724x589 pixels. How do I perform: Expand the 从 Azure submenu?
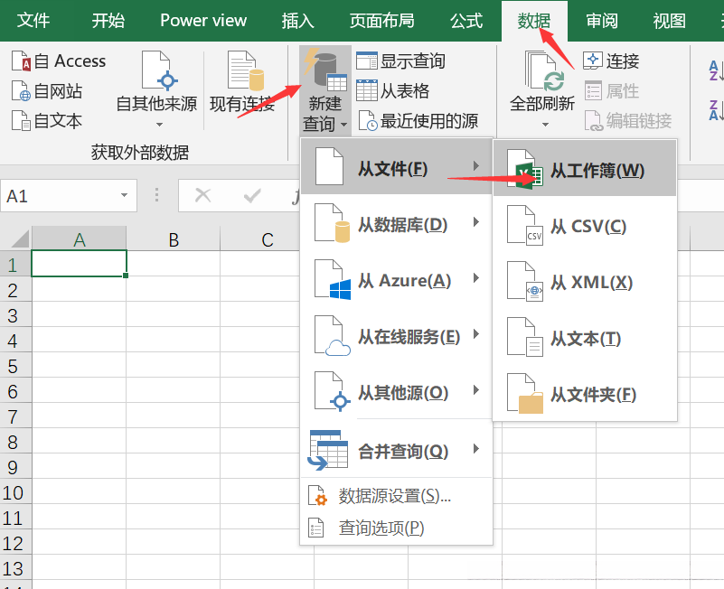[x=397, y=280]
